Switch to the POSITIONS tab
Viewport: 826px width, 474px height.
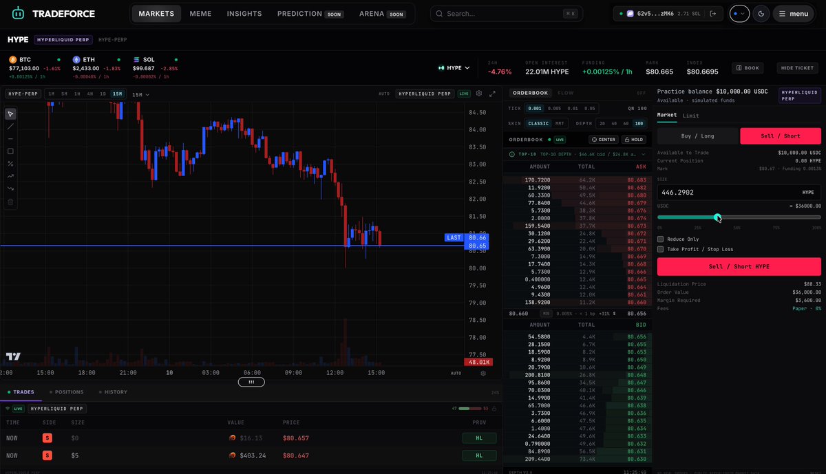click(66, 392)
